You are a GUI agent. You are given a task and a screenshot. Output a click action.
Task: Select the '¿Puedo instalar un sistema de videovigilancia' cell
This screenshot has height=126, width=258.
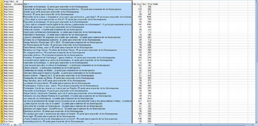point(77,119)
